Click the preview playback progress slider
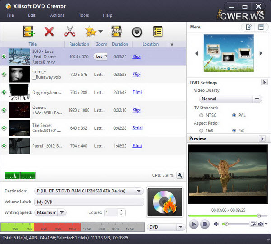The image size is (271, 244). coord(224,216)
